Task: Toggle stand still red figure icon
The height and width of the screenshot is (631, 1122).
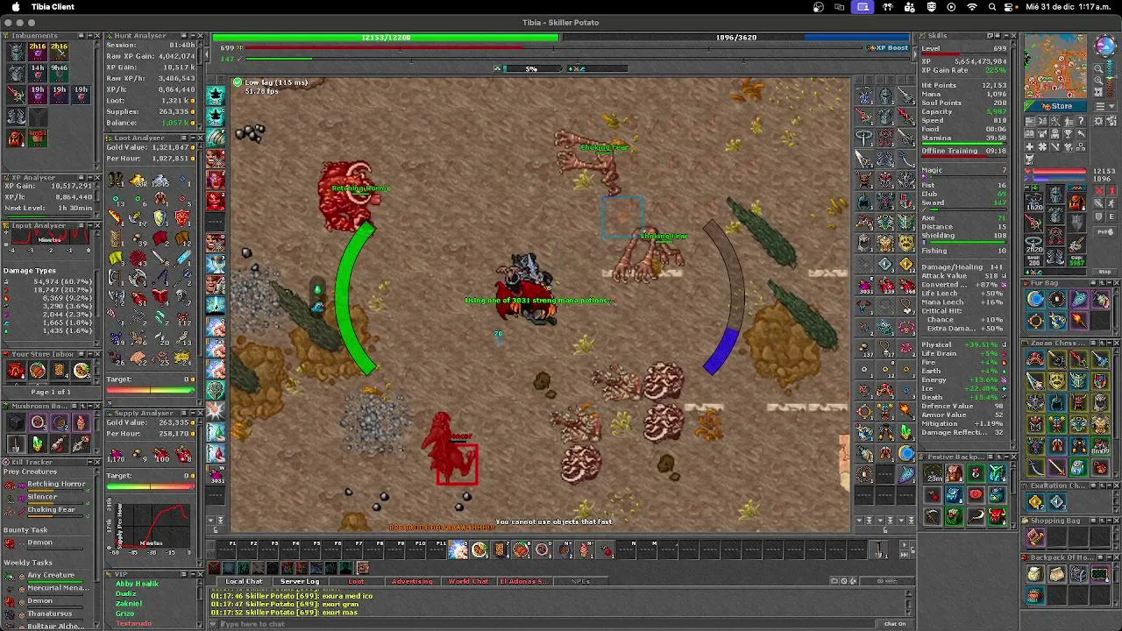Action: pyautogui.click(x=1111, y=190)
